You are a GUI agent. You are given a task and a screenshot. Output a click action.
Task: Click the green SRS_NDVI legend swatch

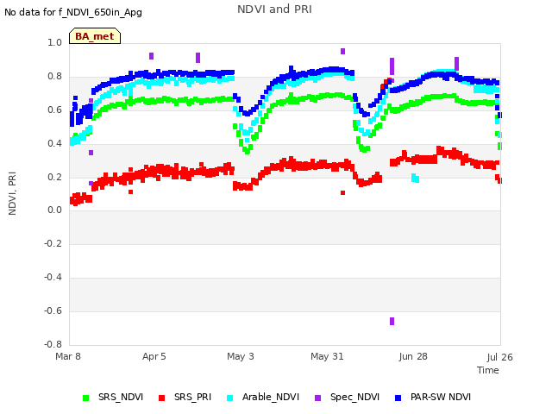[x=85, y=398]
